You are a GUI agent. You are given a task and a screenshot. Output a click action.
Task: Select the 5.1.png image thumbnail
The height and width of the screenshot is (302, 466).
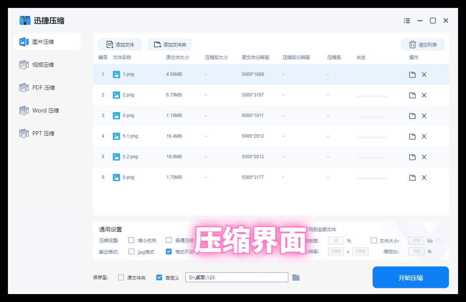point(116,136)
